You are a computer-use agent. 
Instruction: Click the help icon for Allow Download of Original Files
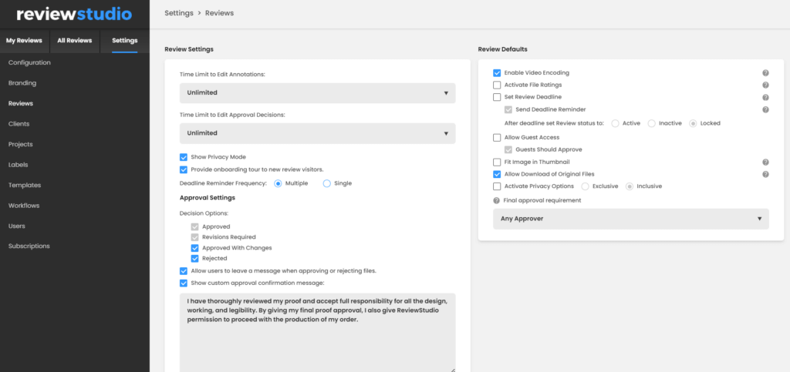(765, 174)
